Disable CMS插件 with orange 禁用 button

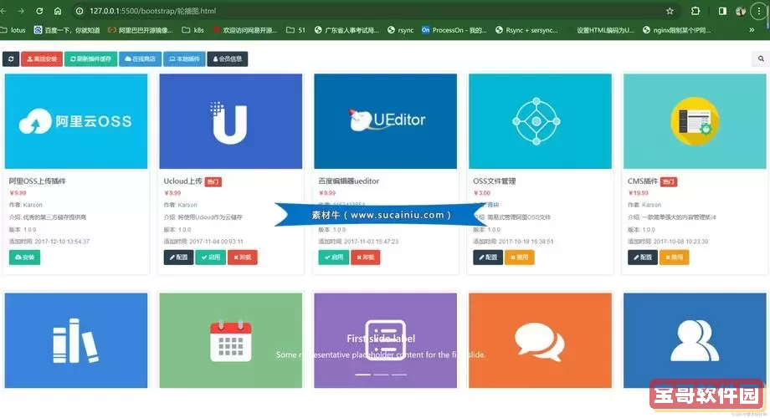point(674,257)
